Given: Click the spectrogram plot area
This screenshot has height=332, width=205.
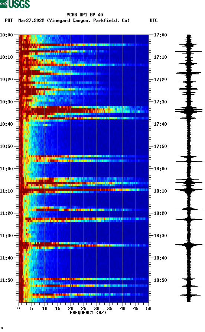Looking at the screenshot, I should coord(84,168).
